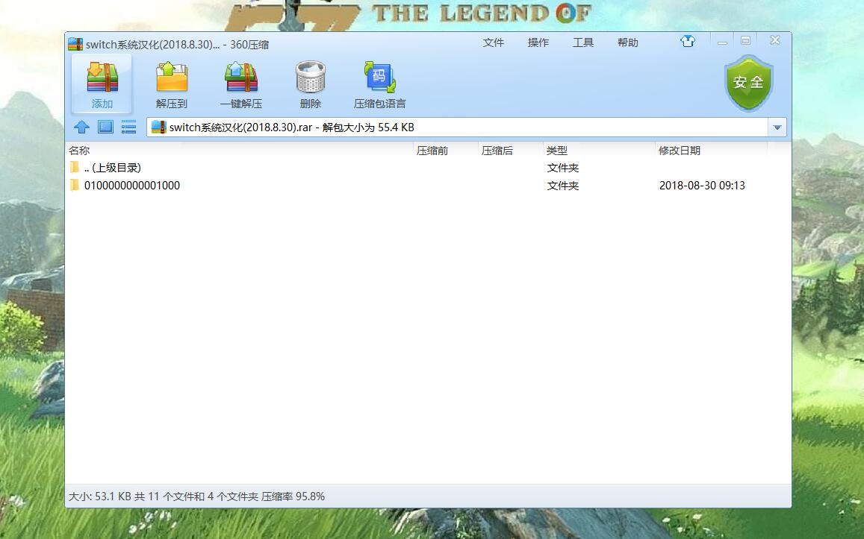
Task: Open the 工具 menu
Action: [x=583, y=43]
